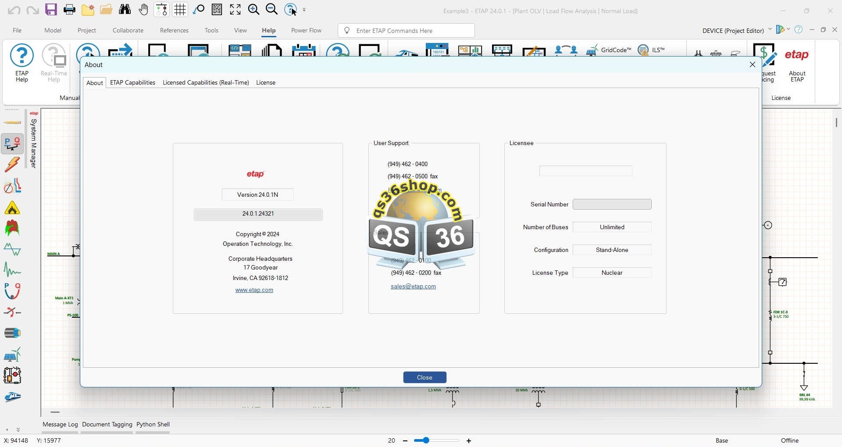Select the transient stability waveform mode icon

[x=12, y=270]
